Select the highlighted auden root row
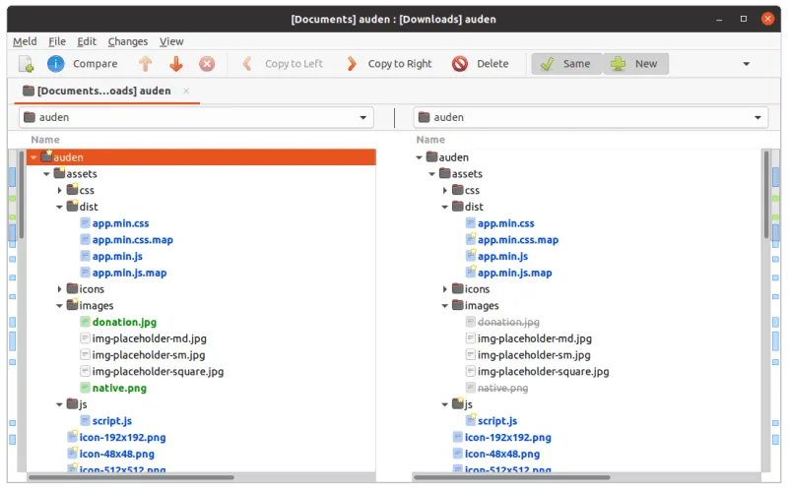 [x=201, y=157]
